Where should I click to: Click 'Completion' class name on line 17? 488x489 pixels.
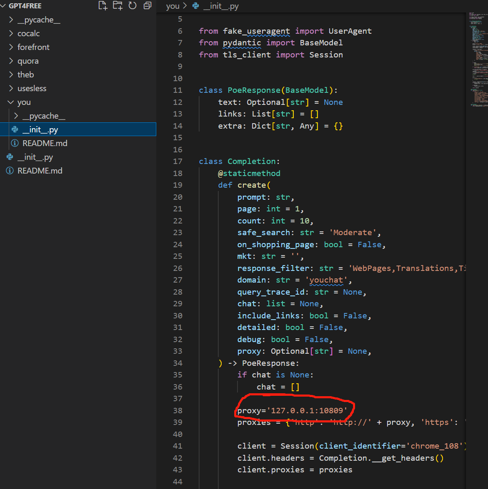[251, 161]
